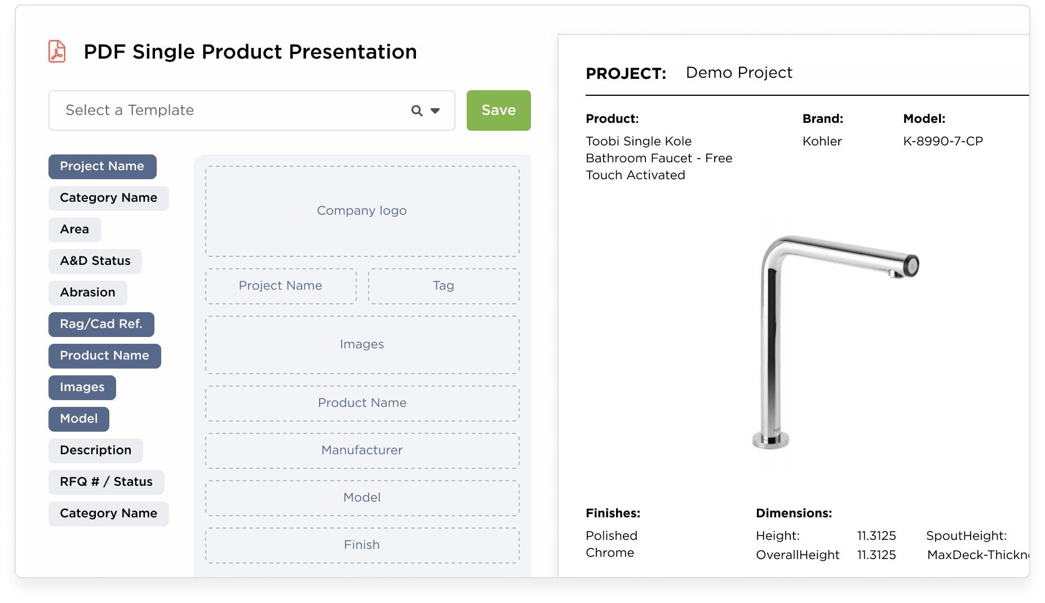Image resolution: width=1045 pixels, height=603 pixels.
Task: Select the Description field chip
Action: (95, 451)
